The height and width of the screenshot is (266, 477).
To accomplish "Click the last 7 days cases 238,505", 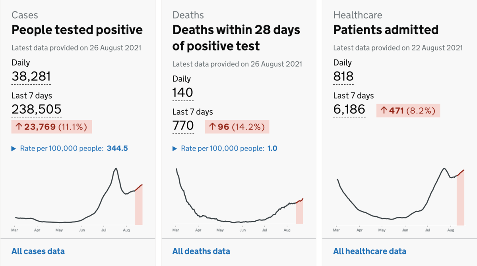I will point(36,109).
